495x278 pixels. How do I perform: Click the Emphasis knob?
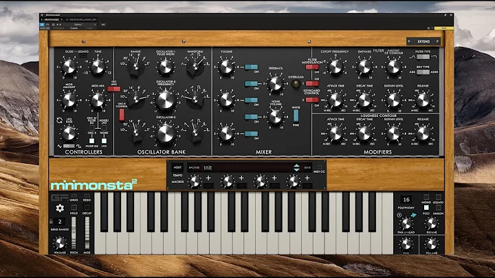click(x=364, y=67)
